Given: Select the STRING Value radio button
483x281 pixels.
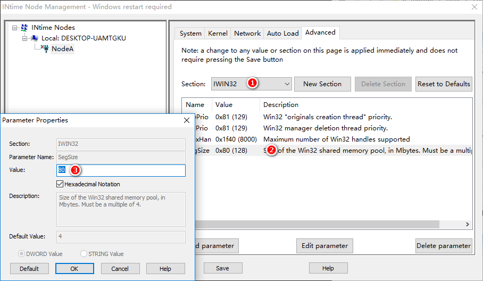Looking at the screenshot, I should (x=84, y=253).
